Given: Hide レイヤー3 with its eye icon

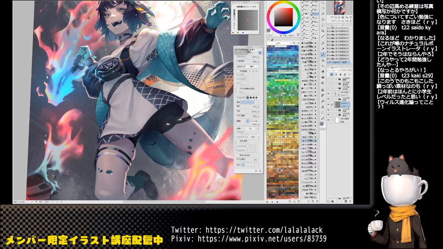Looking at the screenshot, I should 328,105.
